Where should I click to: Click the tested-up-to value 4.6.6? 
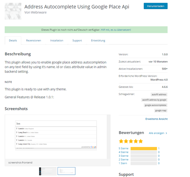click(165, 87)
